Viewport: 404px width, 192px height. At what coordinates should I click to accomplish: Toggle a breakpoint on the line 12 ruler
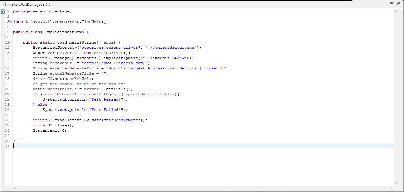(3, 48)
